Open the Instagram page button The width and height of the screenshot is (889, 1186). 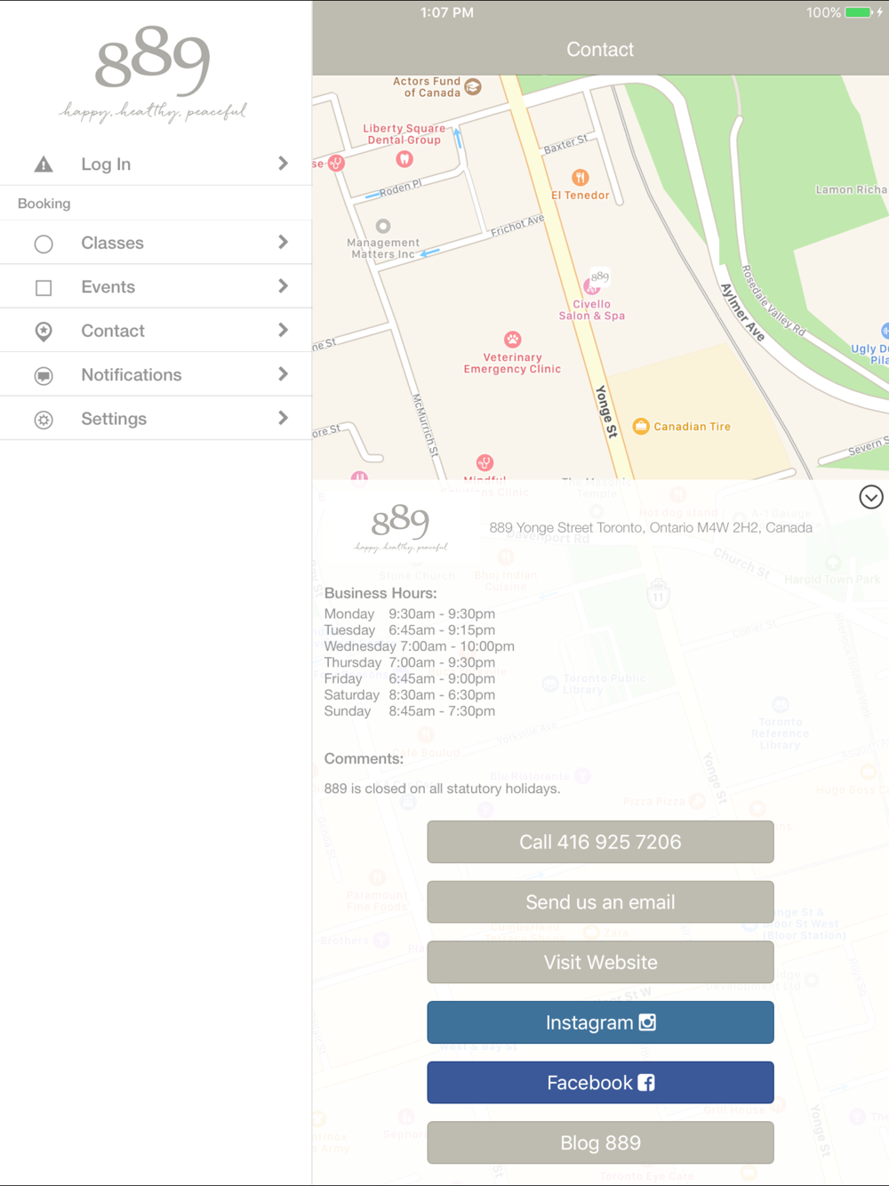pos(600,1022)
